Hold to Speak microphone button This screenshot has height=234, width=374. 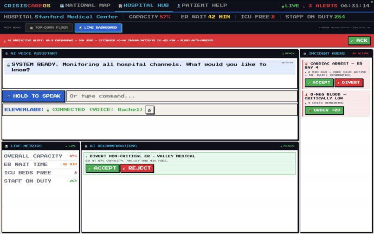click(x=33, y=96)
